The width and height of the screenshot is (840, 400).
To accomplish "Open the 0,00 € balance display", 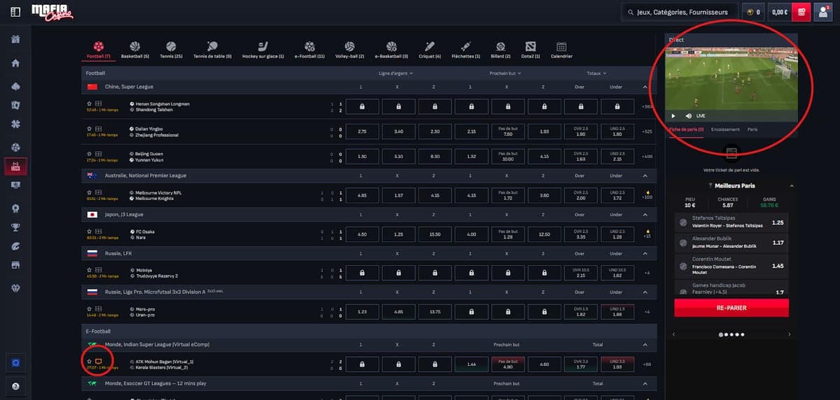I will [x=778, y=12].
